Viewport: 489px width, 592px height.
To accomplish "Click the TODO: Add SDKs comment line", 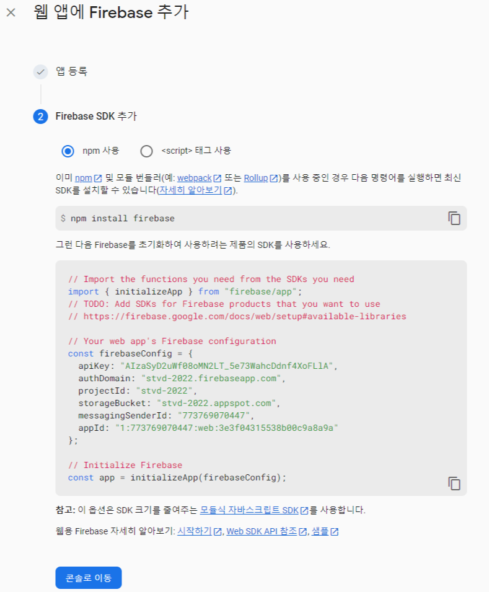I will (x=224, y=304).
